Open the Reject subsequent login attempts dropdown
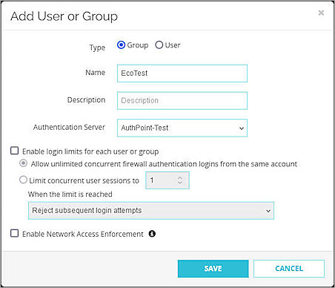Image resolution: width=335 pixels, height=288 pixels. tap(151, 211)
